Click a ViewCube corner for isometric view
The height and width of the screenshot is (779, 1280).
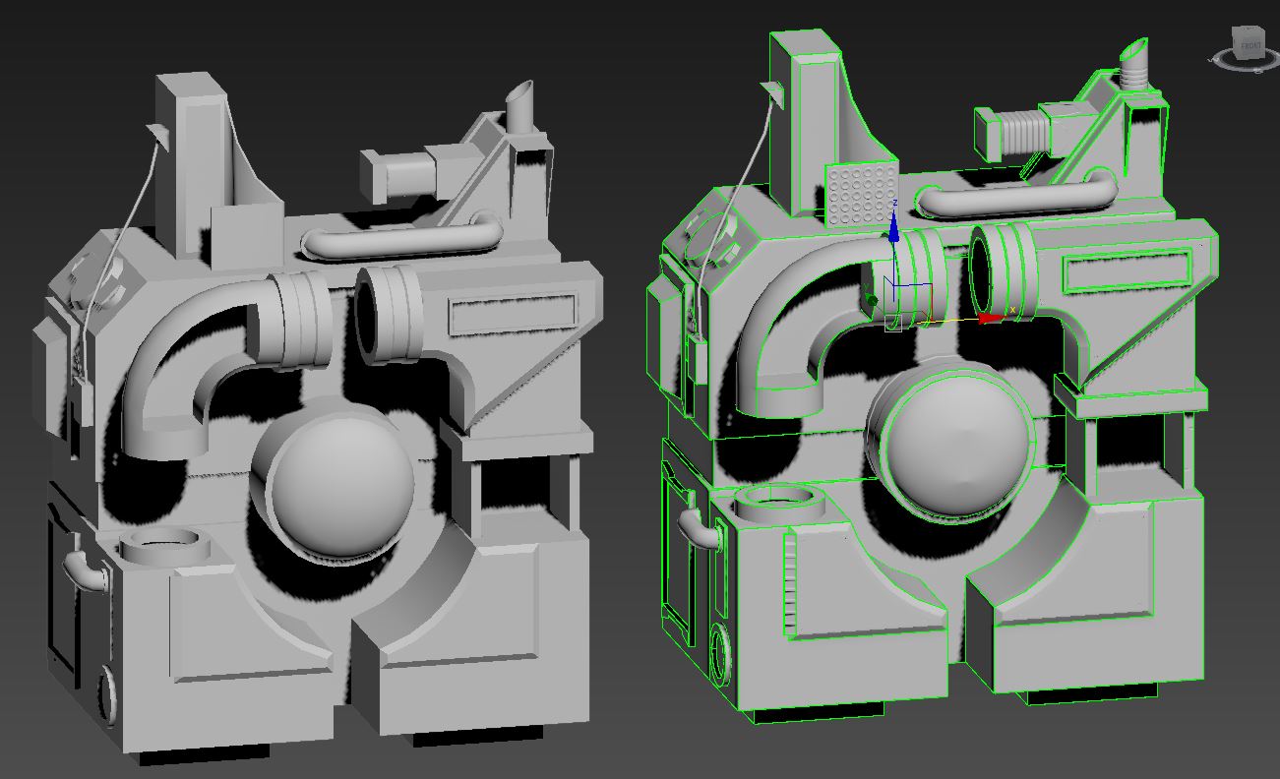(x=1260, y=30)
